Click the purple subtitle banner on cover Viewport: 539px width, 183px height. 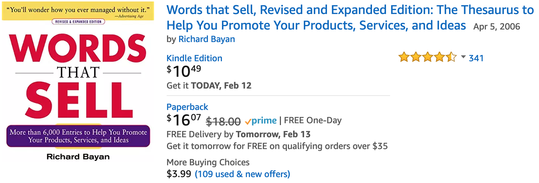point(78,136)
